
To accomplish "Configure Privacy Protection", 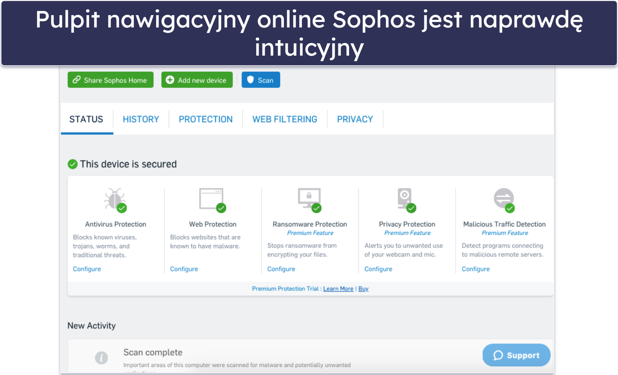I will pos(378,269).
